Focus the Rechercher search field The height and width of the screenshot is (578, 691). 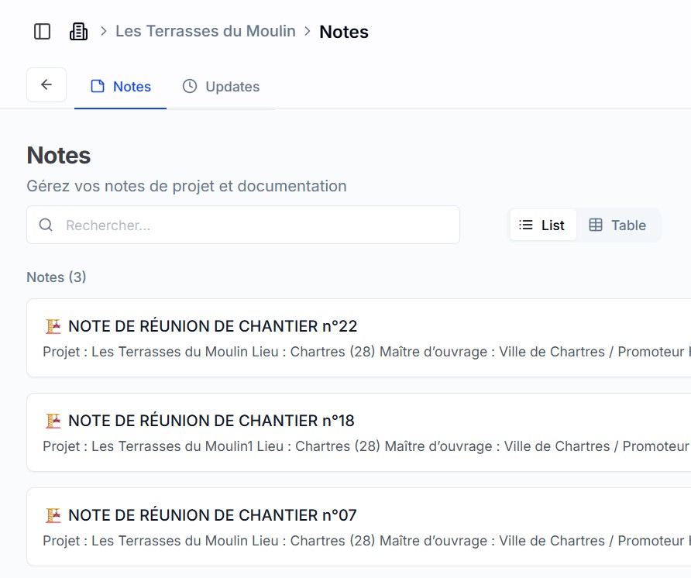coord(256,225)
